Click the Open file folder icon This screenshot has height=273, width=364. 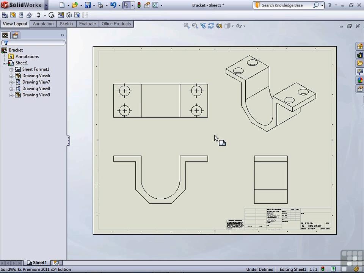pyautogui.click(x=75, y=5)
